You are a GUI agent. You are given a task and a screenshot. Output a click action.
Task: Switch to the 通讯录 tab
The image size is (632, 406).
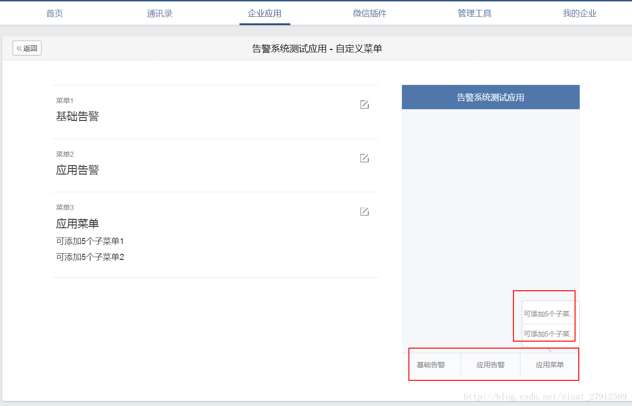160,14
